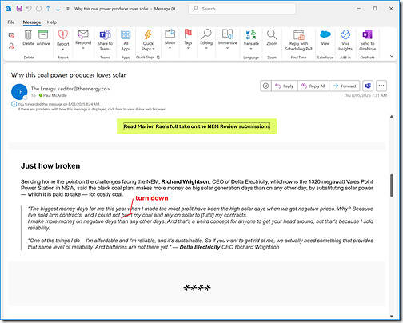Open the Help tab
The image size is (403, 323).
(52, 22)
